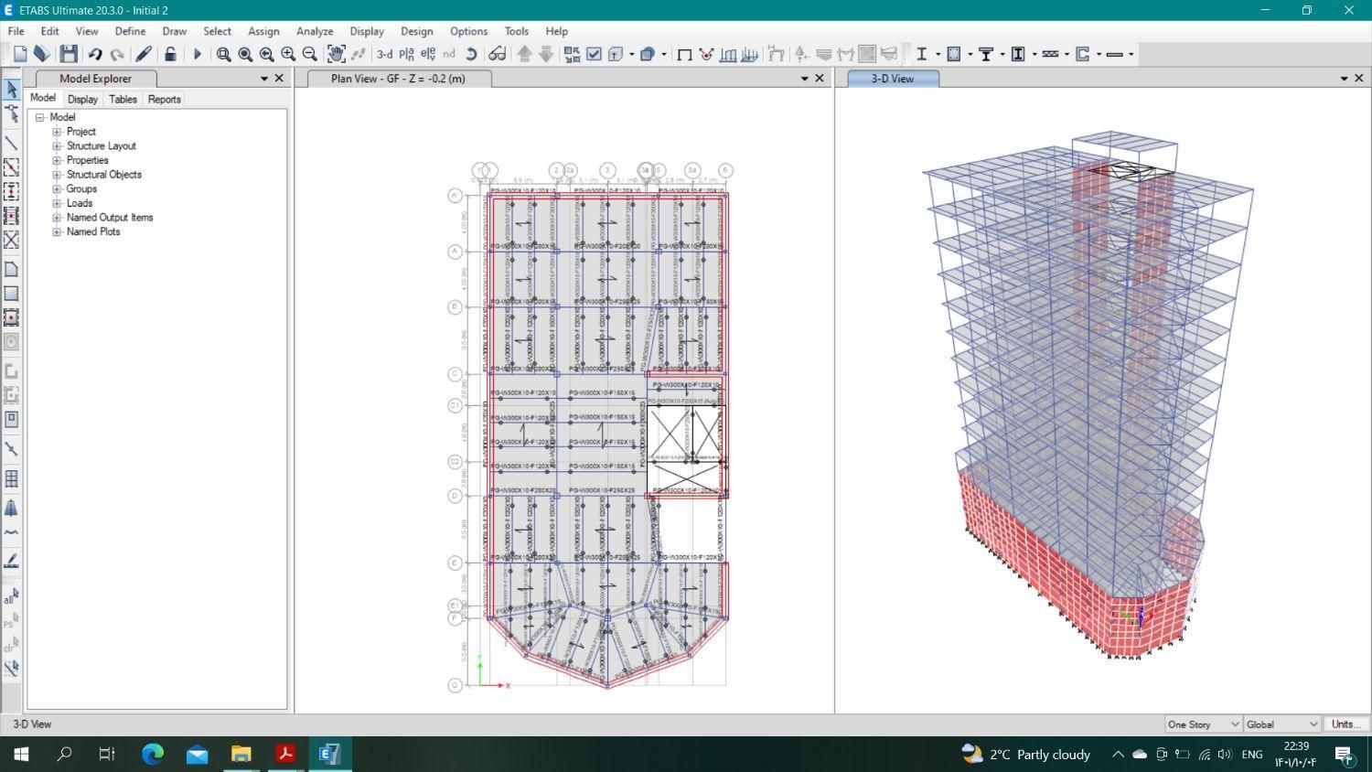Image resolution: width=1372 pixels, height=772 pixels.
Task: Click the Units... button
Action: [1345, 724]
